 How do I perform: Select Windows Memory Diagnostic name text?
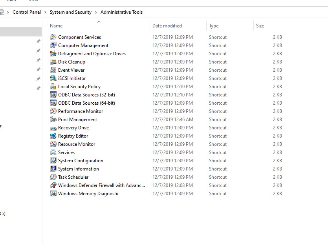pos(89,194)
